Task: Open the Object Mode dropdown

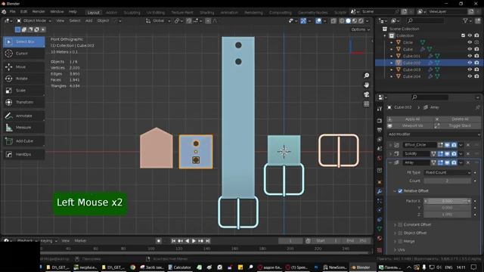Action: pos(33,20)
